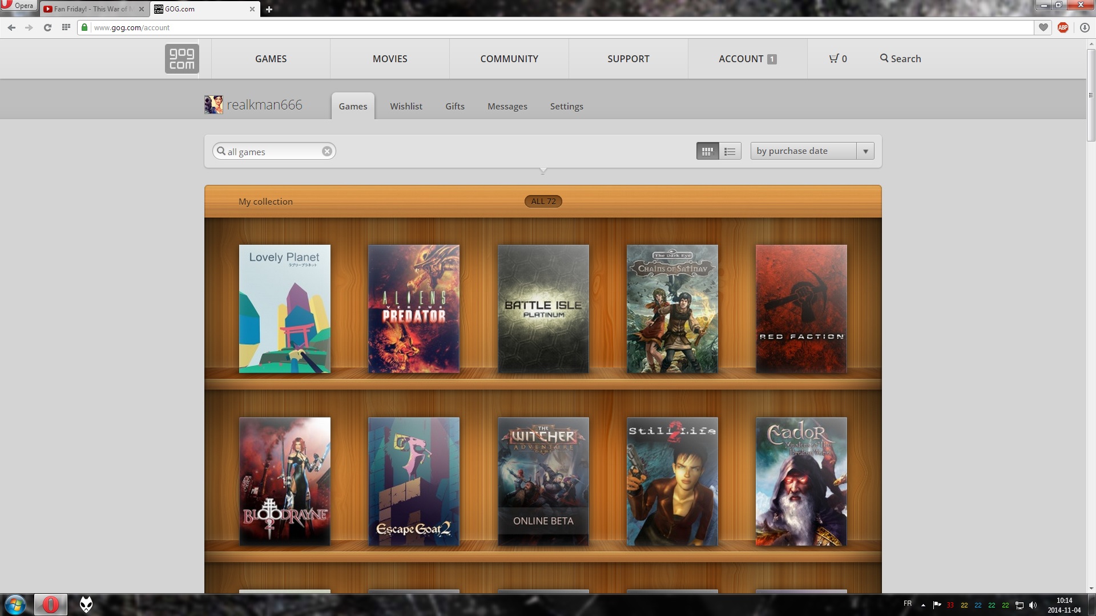
Task: Open the Opera menu button
Action: (x=19, y=6)
